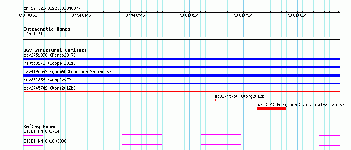Click the DGV Structural Variants track title
This screenshot has width=351, height=150.
click(x=55, y=50)
